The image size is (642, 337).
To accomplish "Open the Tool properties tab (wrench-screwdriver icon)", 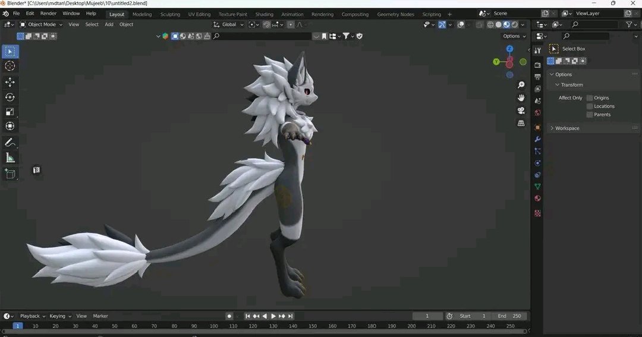I will pos(537,51).
